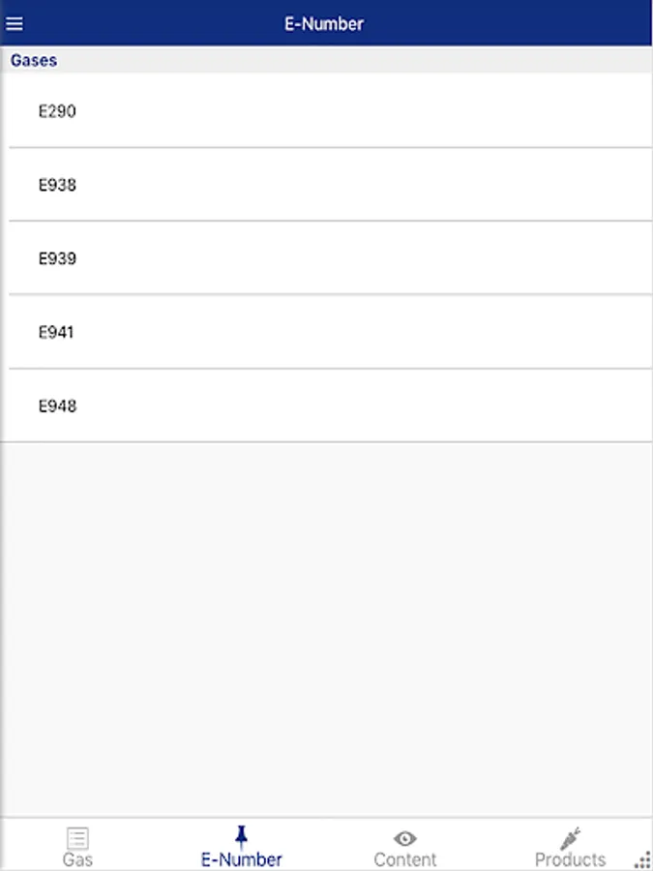Go to the Content tab label
This screenshot has width=653, height=871.
click(x=404, y=859)
